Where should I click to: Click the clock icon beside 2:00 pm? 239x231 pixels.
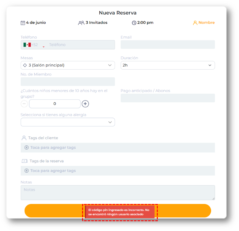134,23
